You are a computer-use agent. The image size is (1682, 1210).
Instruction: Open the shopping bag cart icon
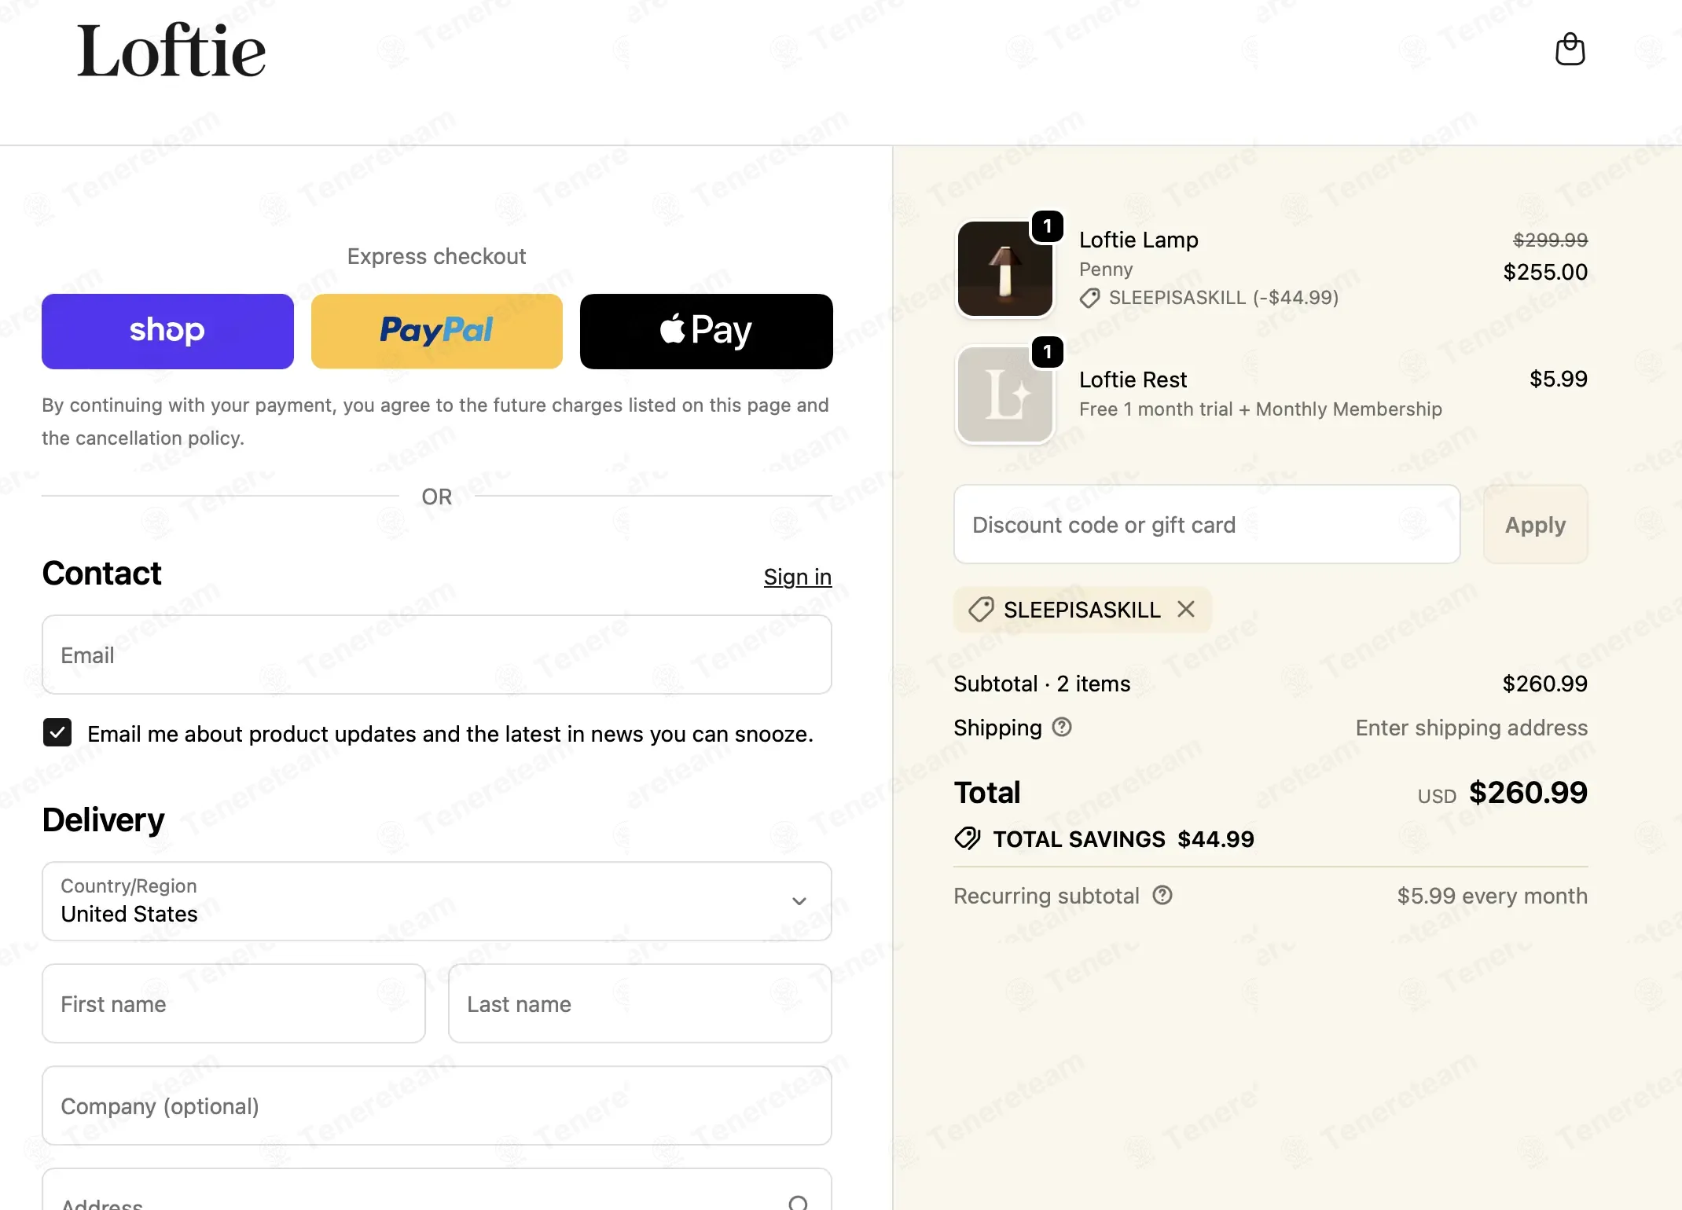pos(1570,49)
